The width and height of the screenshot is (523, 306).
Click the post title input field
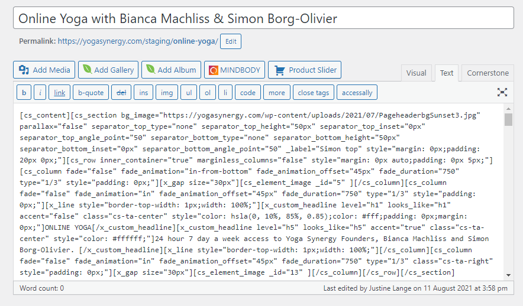coord(263,18)
